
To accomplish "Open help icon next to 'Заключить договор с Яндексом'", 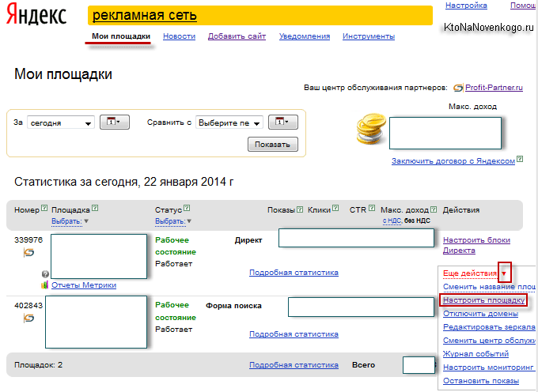I will [x=520, y=159].
